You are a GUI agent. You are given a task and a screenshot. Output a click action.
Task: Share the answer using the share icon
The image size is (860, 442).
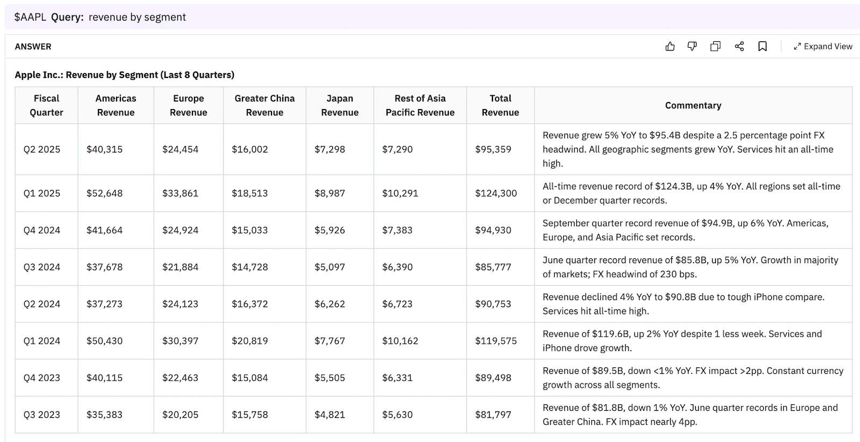(739, 47)
